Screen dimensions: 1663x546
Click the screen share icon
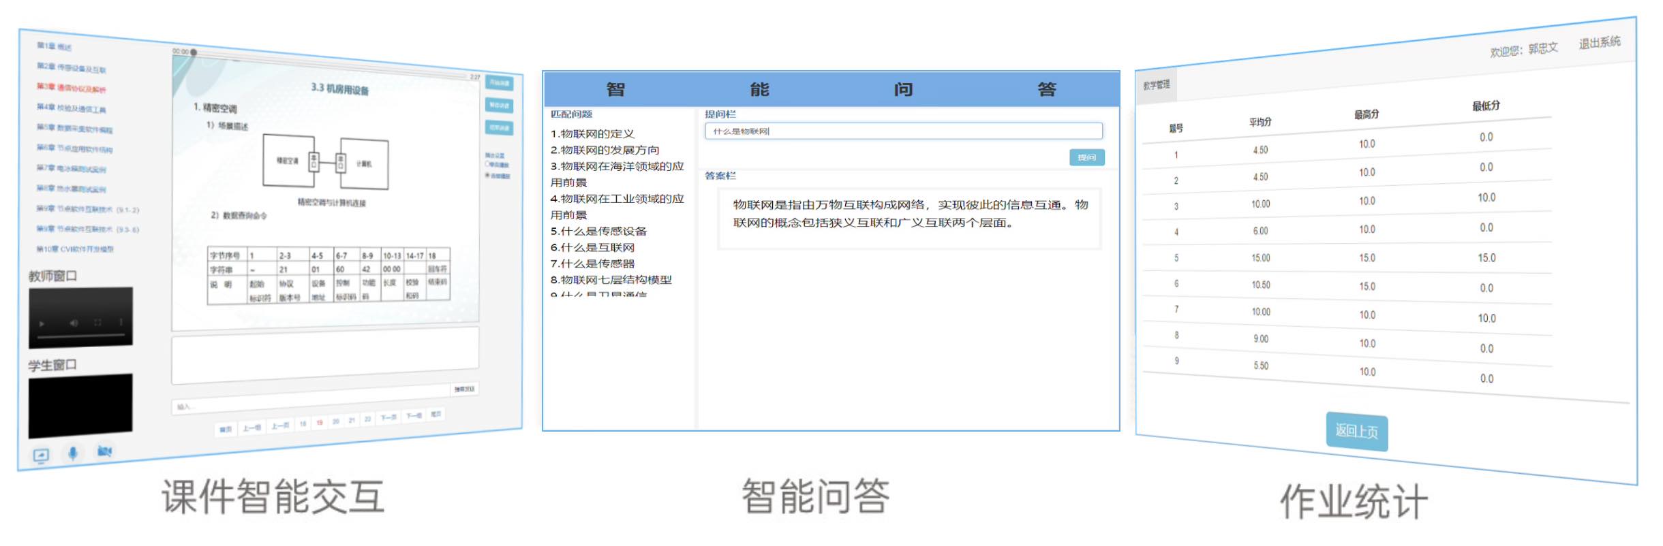tap(41, 455)
